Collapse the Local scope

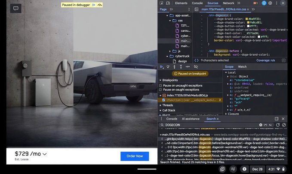[226, 72]
